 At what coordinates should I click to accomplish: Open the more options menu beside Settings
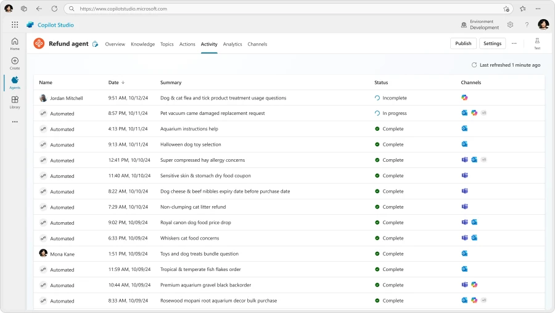tap(514, 43)
